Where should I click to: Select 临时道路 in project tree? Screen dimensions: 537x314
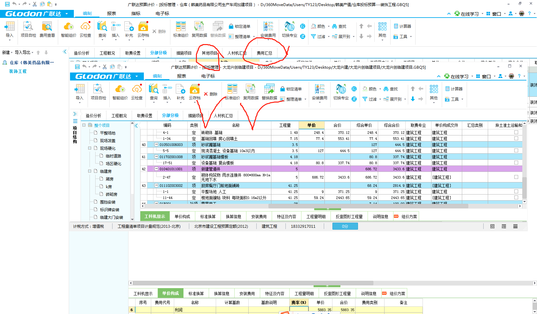click(113, 156)
